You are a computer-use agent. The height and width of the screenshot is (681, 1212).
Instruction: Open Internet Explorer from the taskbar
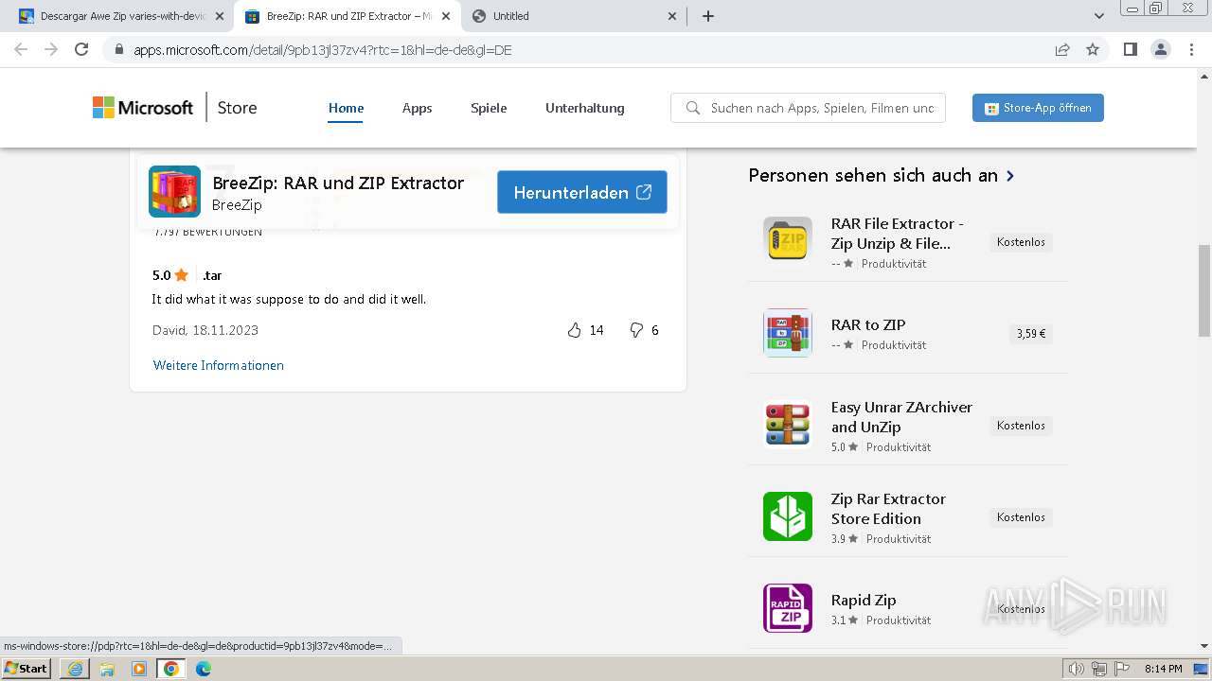[75, 669]
